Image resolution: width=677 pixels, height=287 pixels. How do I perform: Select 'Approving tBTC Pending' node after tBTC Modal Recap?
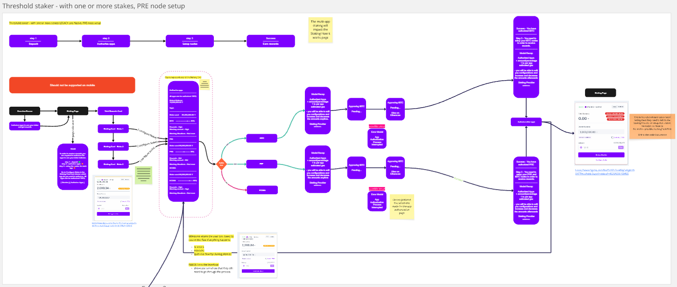[357, 109]
